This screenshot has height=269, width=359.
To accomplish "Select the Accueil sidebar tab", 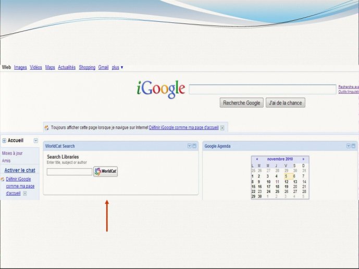I will (16, 140).
